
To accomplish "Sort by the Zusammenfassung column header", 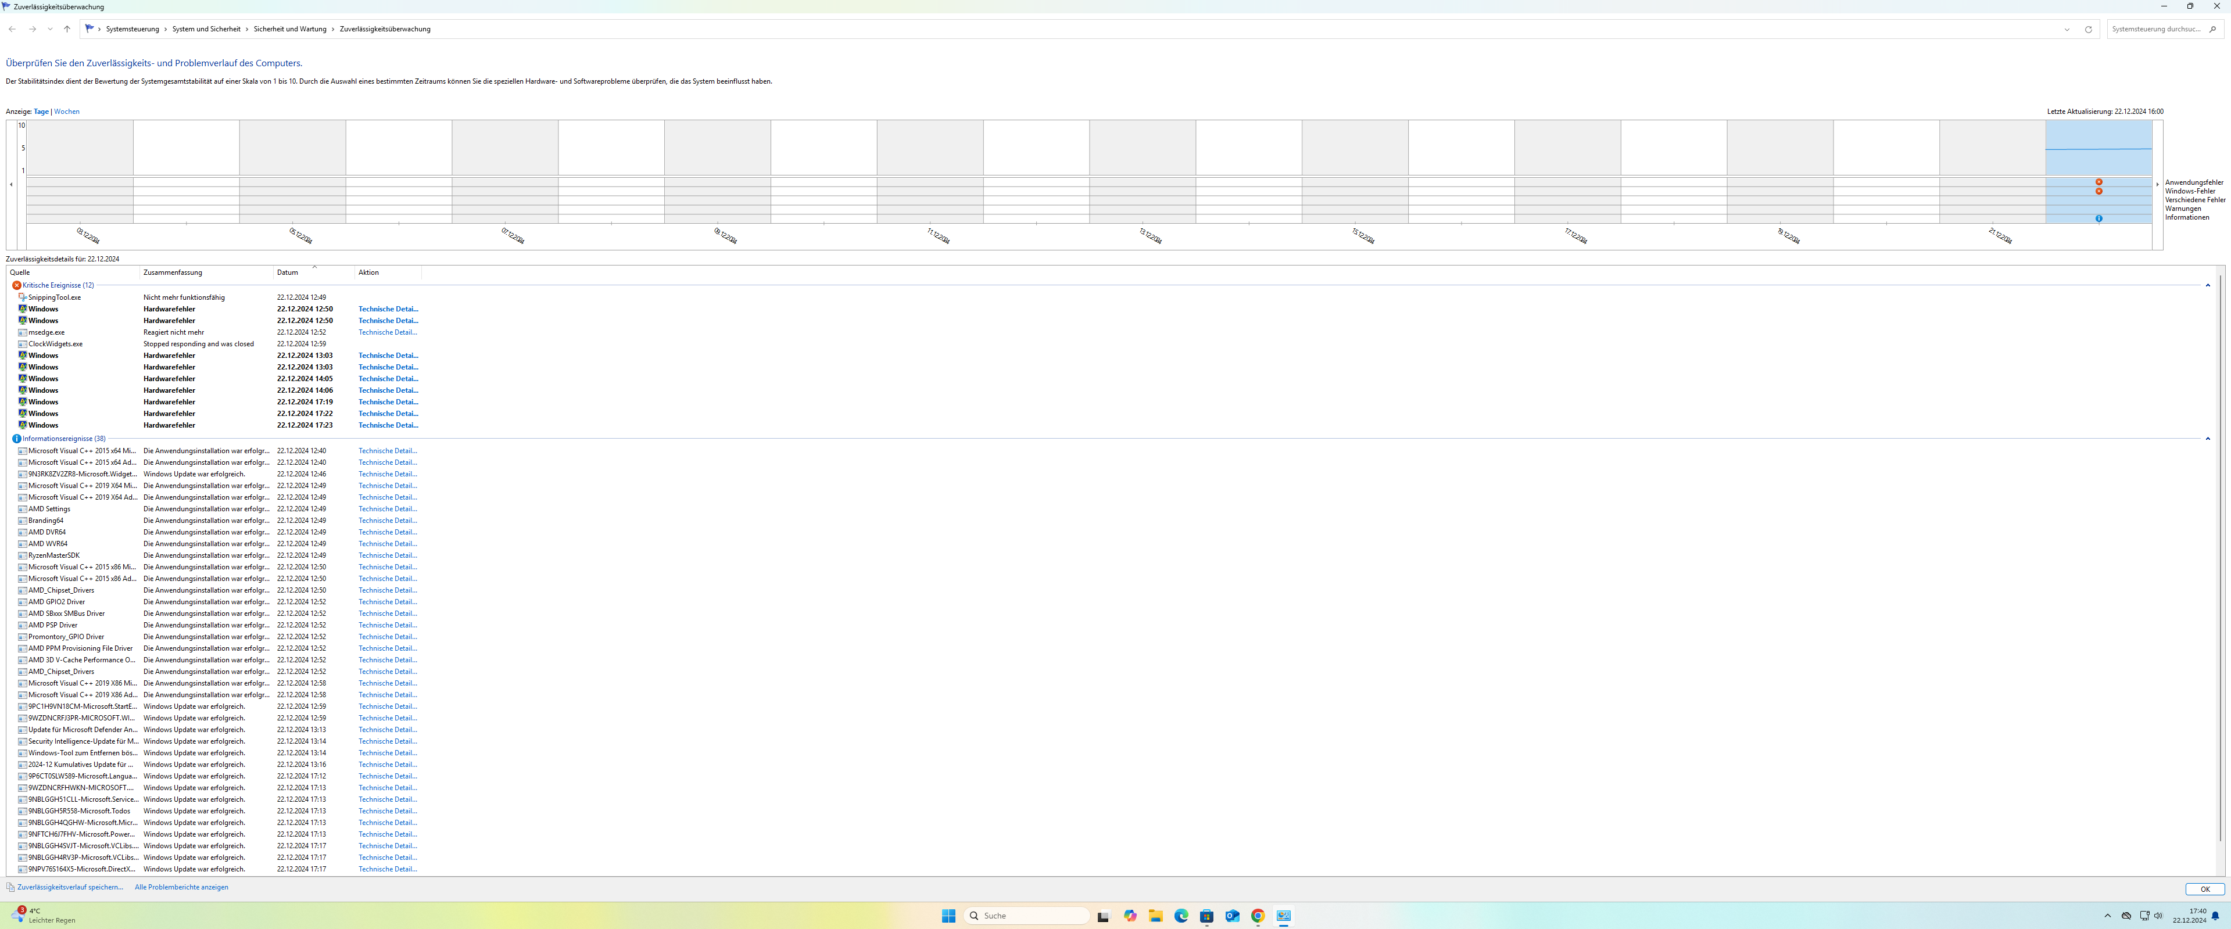I will (x=173, y=272).
